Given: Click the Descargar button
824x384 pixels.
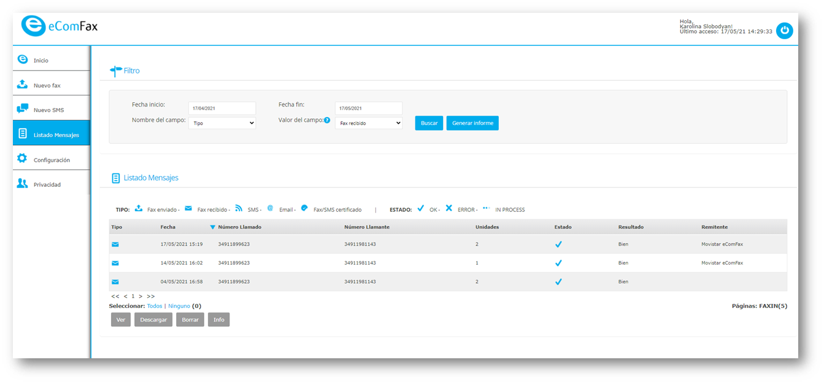Looking at the screenshot, I should click(x=153, y=320).
